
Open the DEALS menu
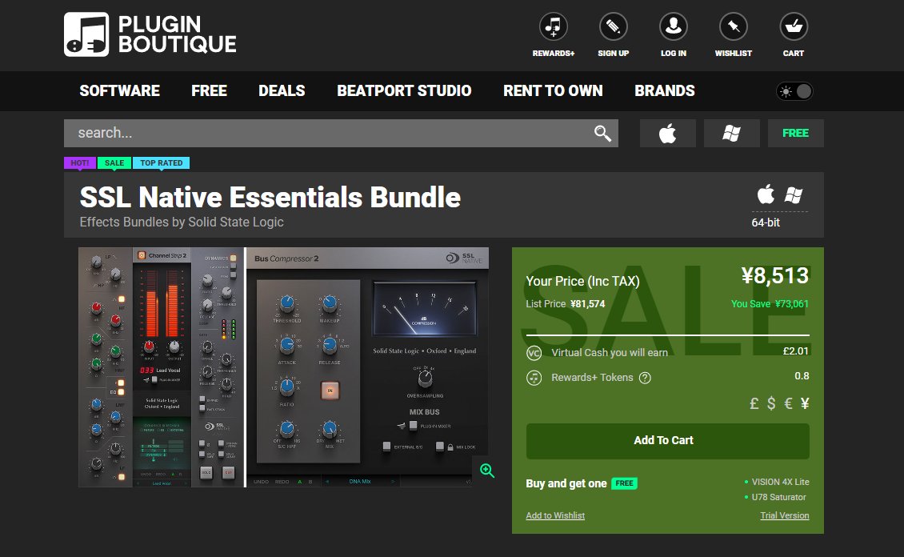[x=282, y=90]
